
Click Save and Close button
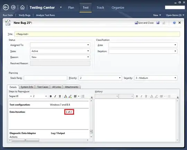[144, 23]
